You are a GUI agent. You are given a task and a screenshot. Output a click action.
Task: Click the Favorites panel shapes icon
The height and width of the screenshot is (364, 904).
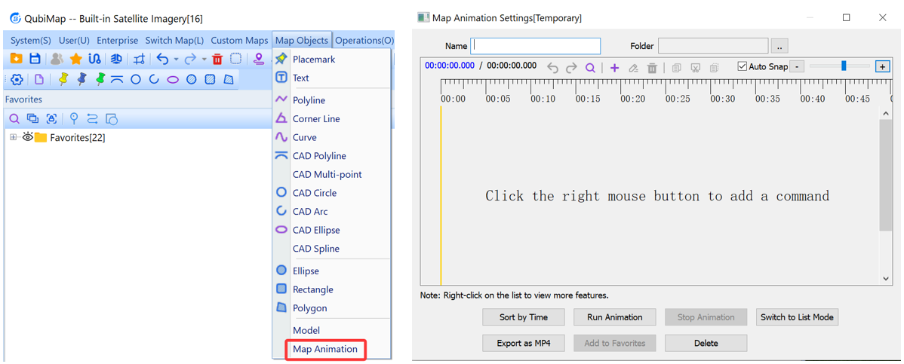pyautogui.click(x=112, y=118)
